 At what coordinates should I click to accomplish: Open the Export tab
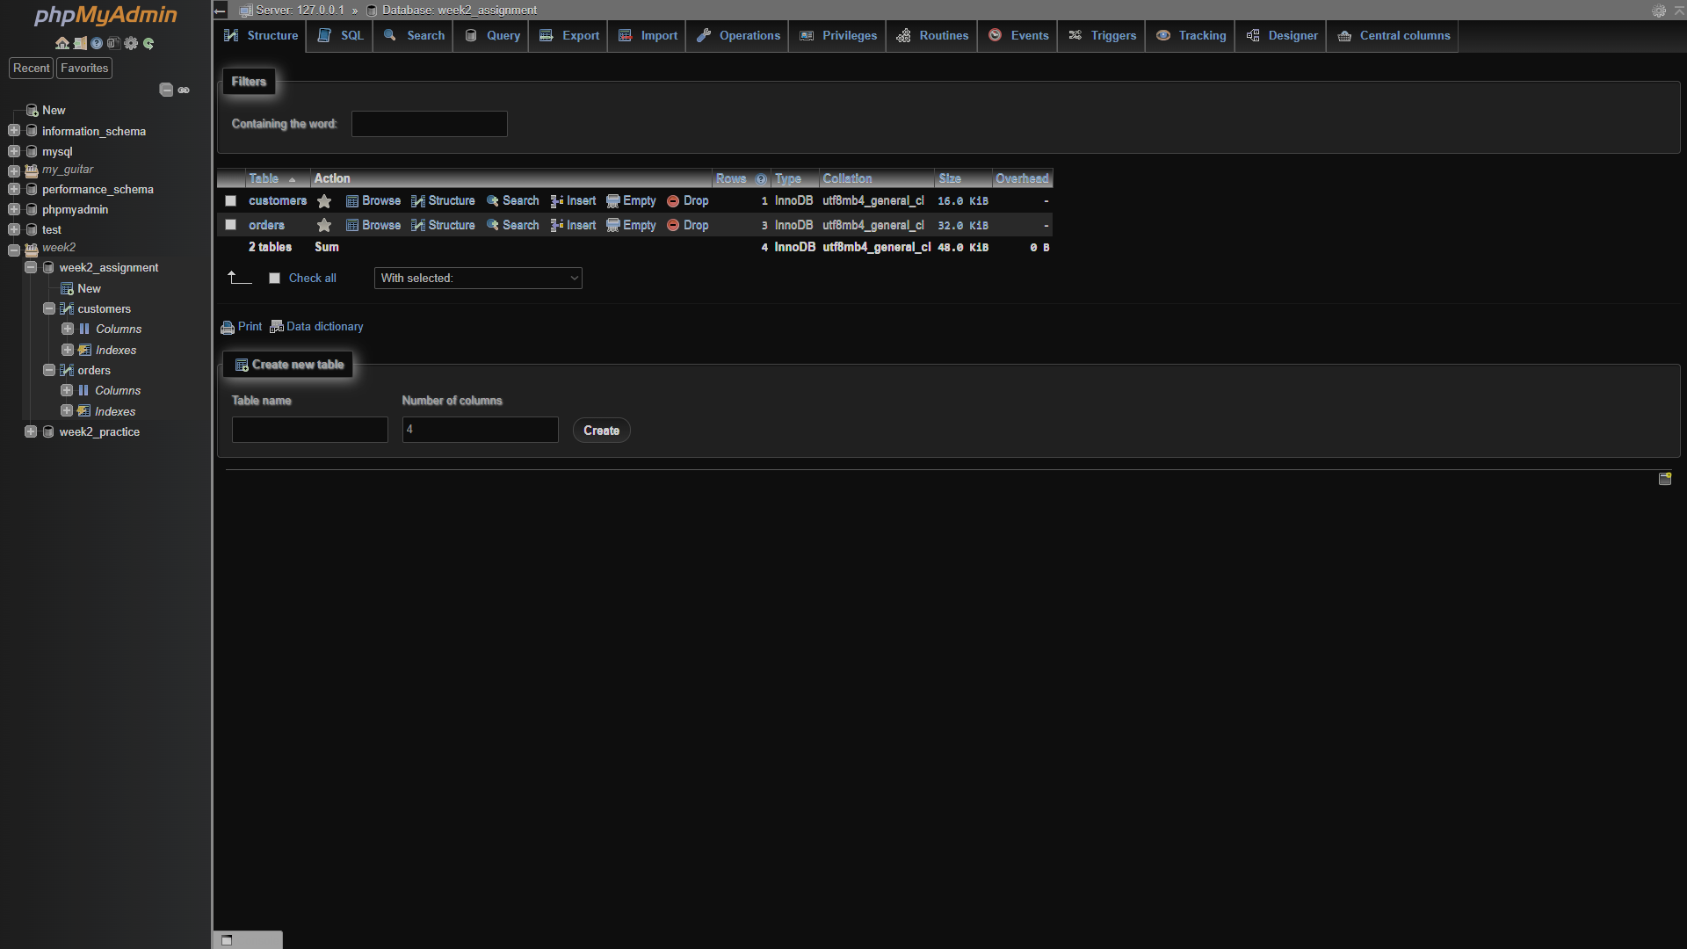point(569,36)
